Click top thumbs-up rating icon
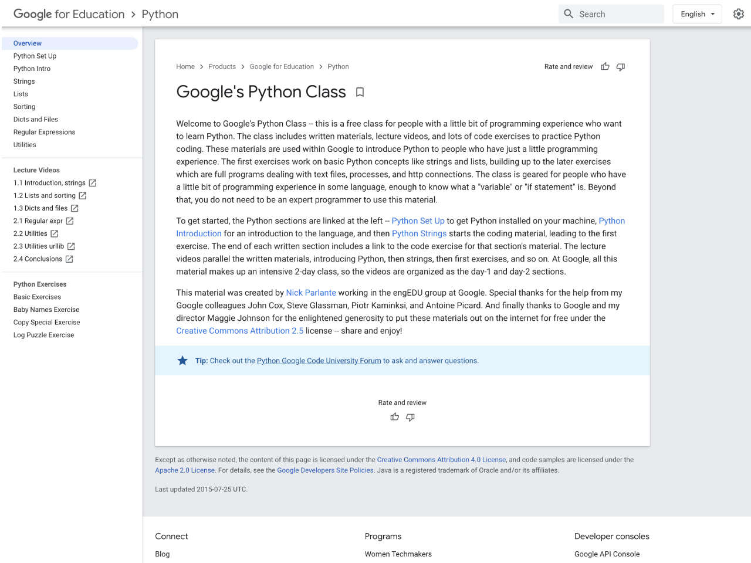 click(x=605, y=67)
